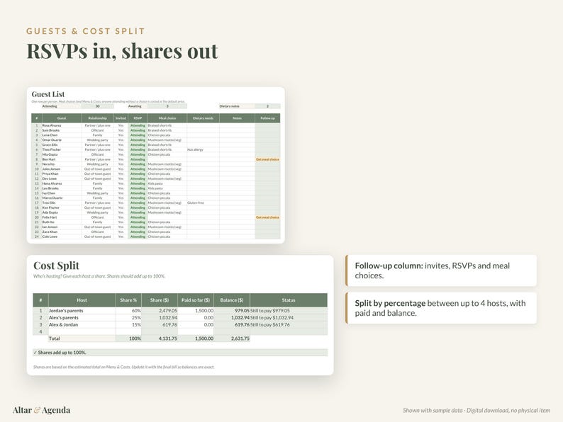This screenshot has height=422, width=563.
Task: Click the 'Shares add up to 100%' check bar
Action: (x=180, y=353)
